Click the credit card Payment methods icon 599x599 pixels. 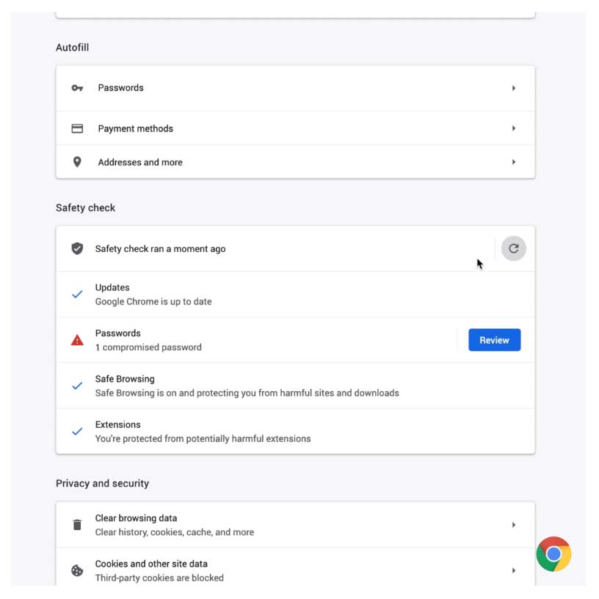tap(77, 128)
